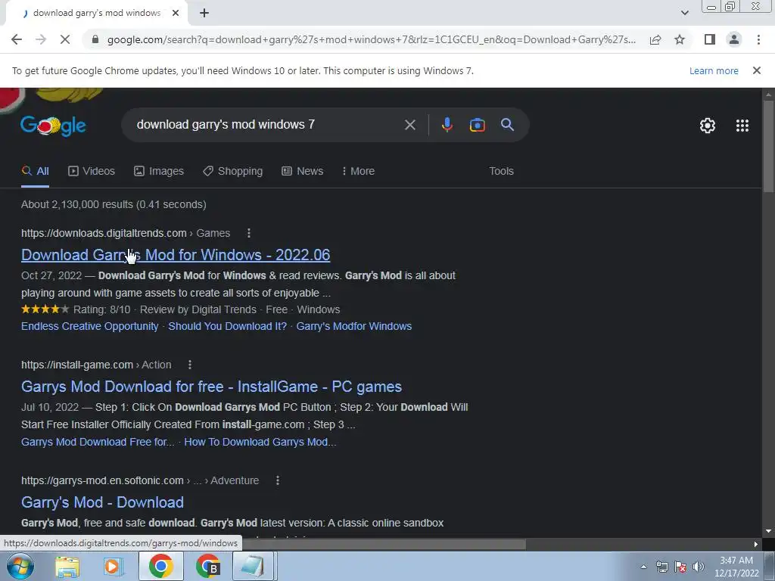
Task: Open the network tray icon
Action: [x=661, y=567]
